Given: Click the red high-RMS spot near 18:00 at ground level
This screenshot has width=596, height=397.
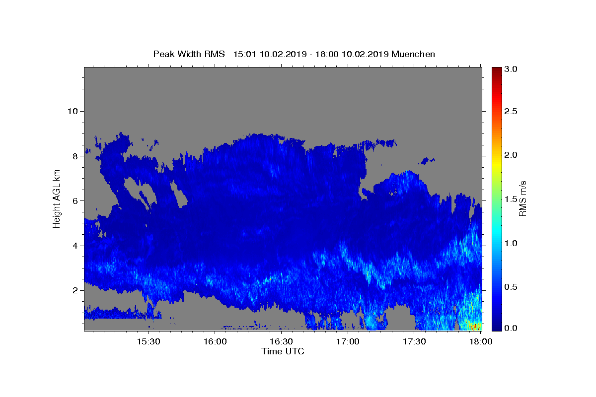Looking at the screenshot, I should point(474,326).
